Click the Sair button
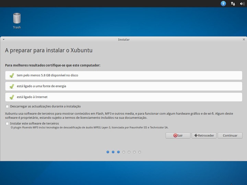Image resolution: width=247 pixels, height=185 pixels. (178, 135)
